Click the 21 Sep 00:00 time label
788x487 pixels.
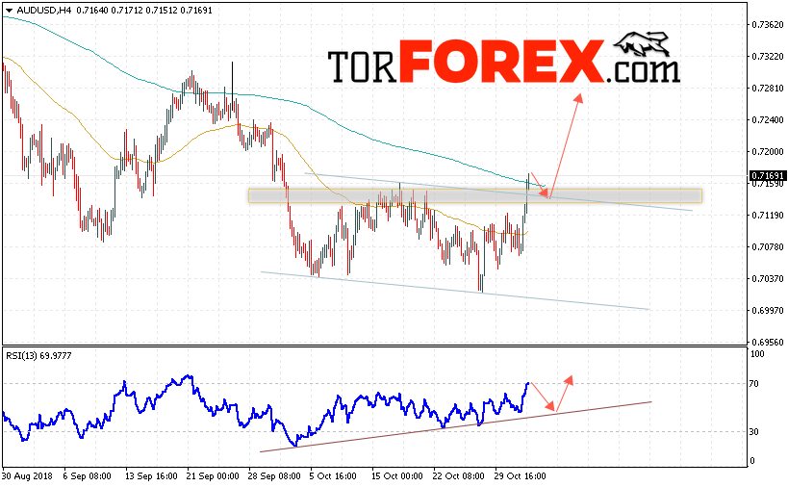[x=213, y=476]
